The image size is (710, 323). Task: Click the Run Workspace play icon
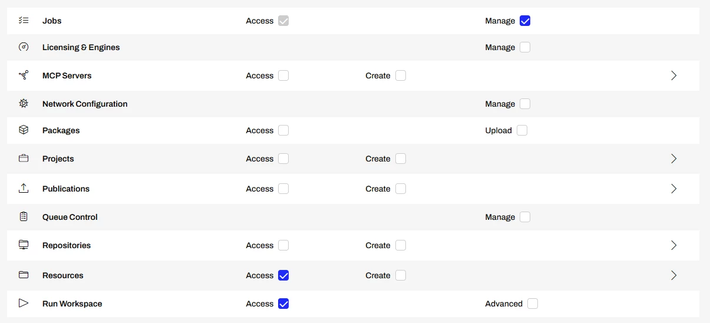[24, 304]
